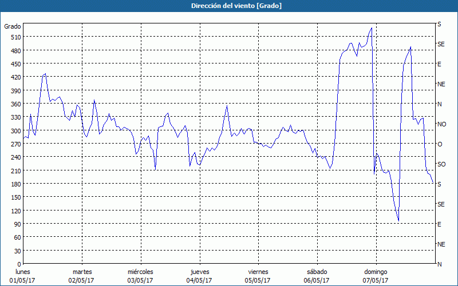The width and height of the screenshot is (458, 286).
Task: Pick the 'domingo' day label
Action: click(375, 272)
